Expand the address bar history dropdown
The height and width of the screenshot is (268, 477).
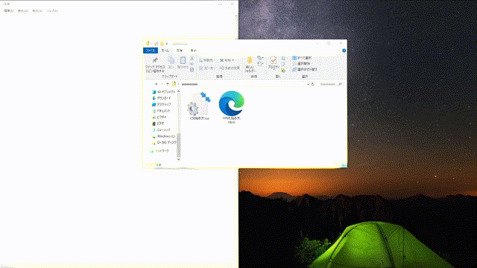[x=308, y=84]
